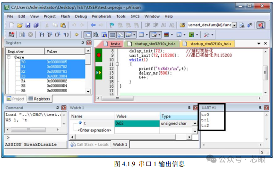Open the Disassembly window icon
The image size is (274, 170).
click(96, 35)
